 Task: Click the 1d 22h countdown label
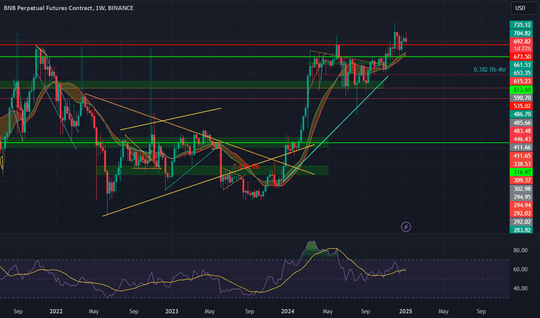pos(521,49)
